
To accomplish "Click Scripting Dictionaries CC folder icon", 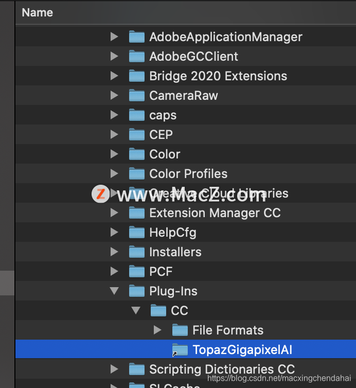I will pyautogui.click(x=137, y=369).
